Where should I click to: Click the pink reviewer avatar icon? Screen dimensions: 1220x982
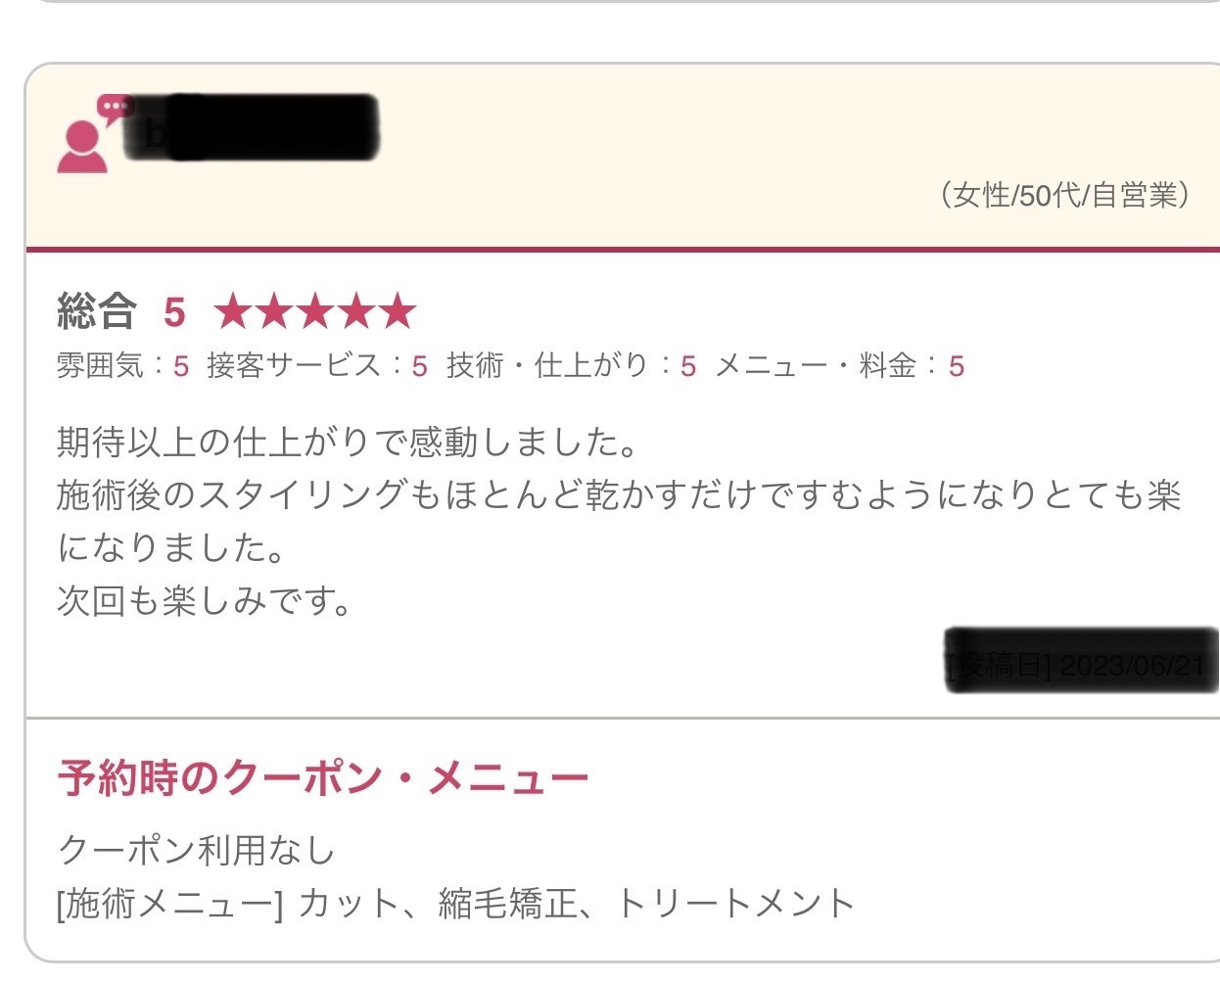pos(82,147)
